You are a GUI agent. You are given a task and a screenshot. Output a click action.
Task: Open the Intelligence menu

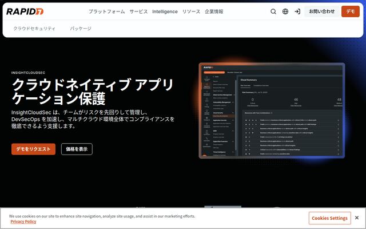(x=165, y=11)
